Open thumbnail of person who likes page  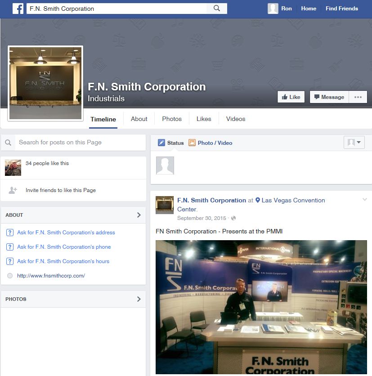click(13, 168)
